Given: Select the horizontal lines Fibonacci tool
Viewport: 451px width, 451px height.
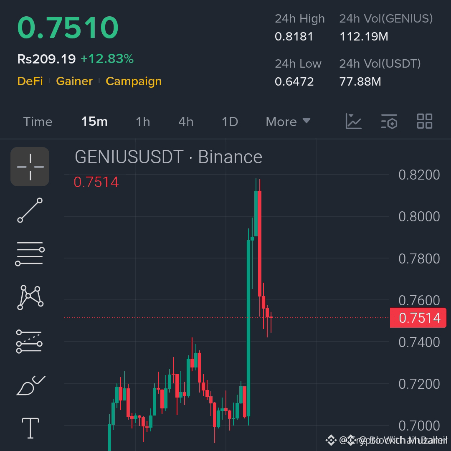Looking at the screenshot, I should click(30, 253).
